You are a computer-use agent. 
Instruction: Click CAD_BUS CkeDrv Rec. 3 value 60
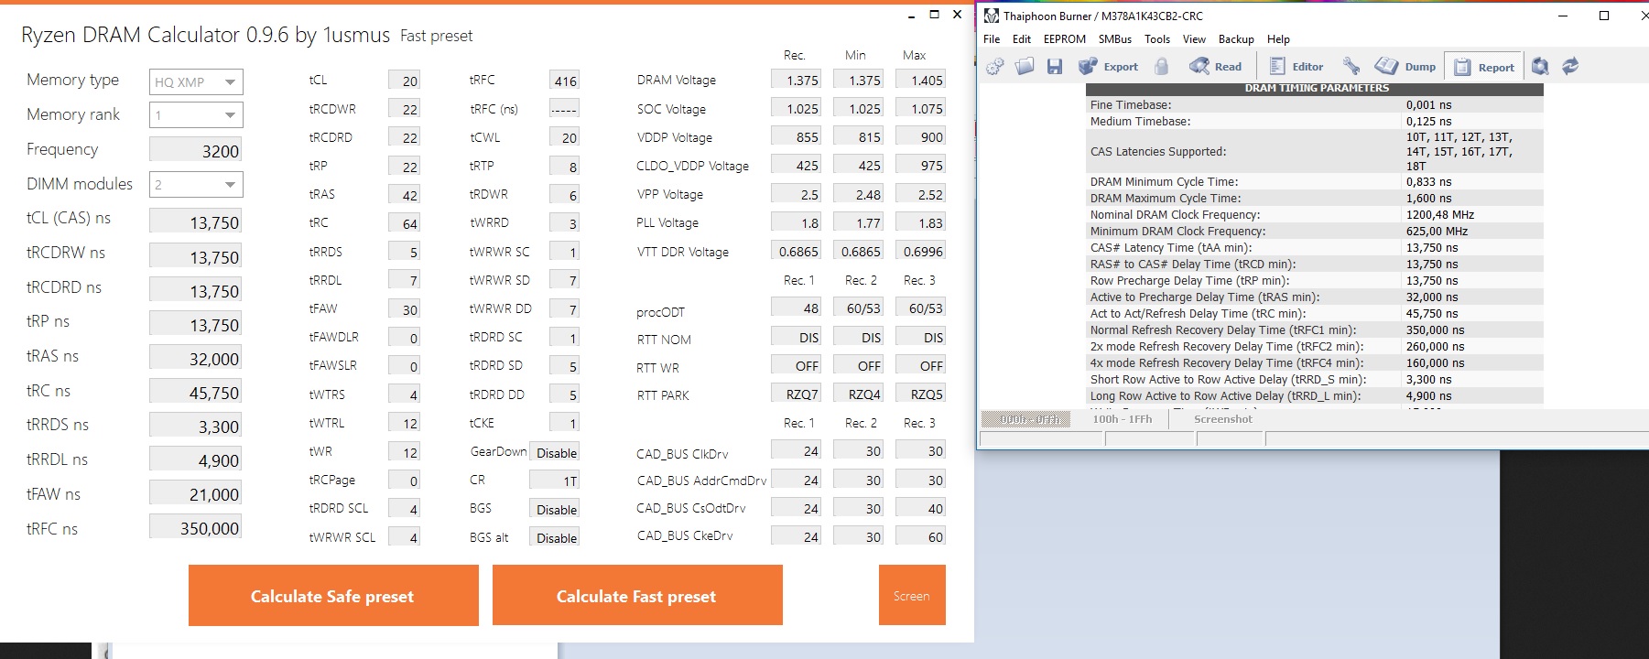(x=921, y=536)
